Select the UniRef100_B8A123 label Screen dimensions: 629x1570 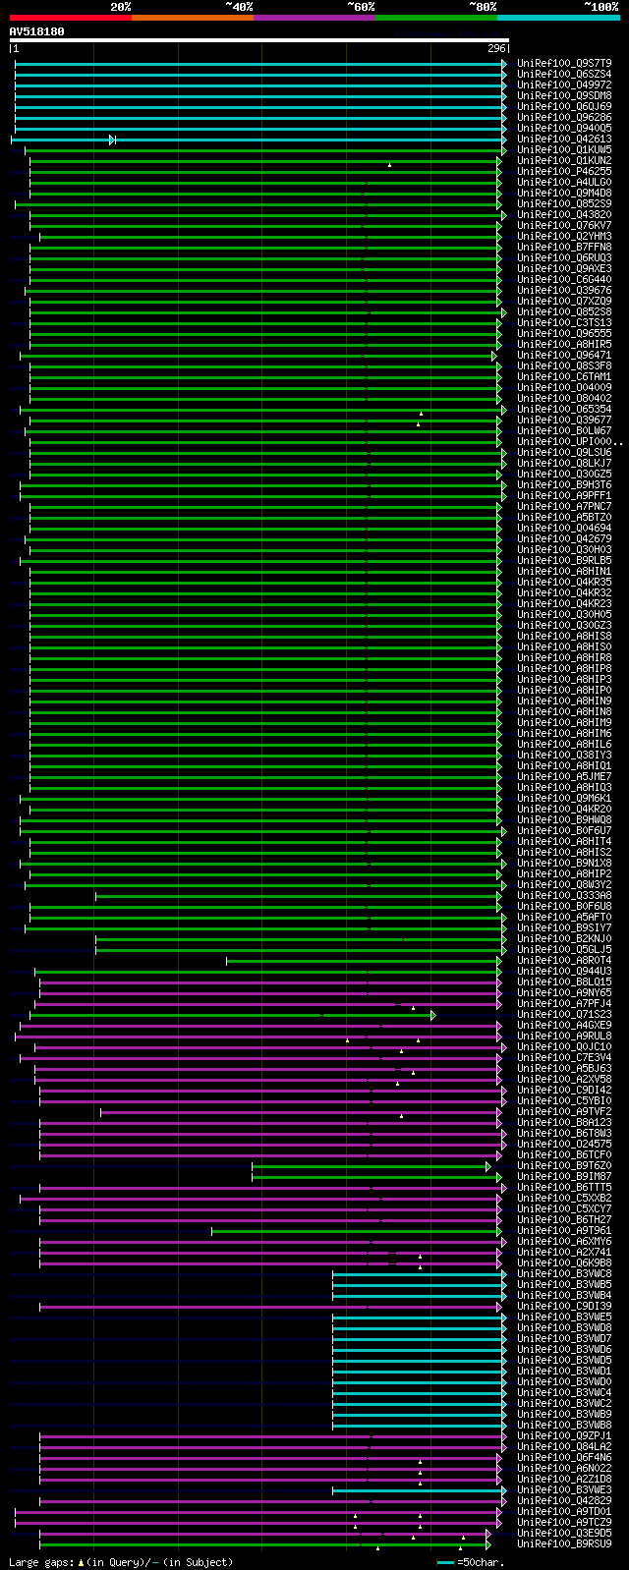point(564,1123)
